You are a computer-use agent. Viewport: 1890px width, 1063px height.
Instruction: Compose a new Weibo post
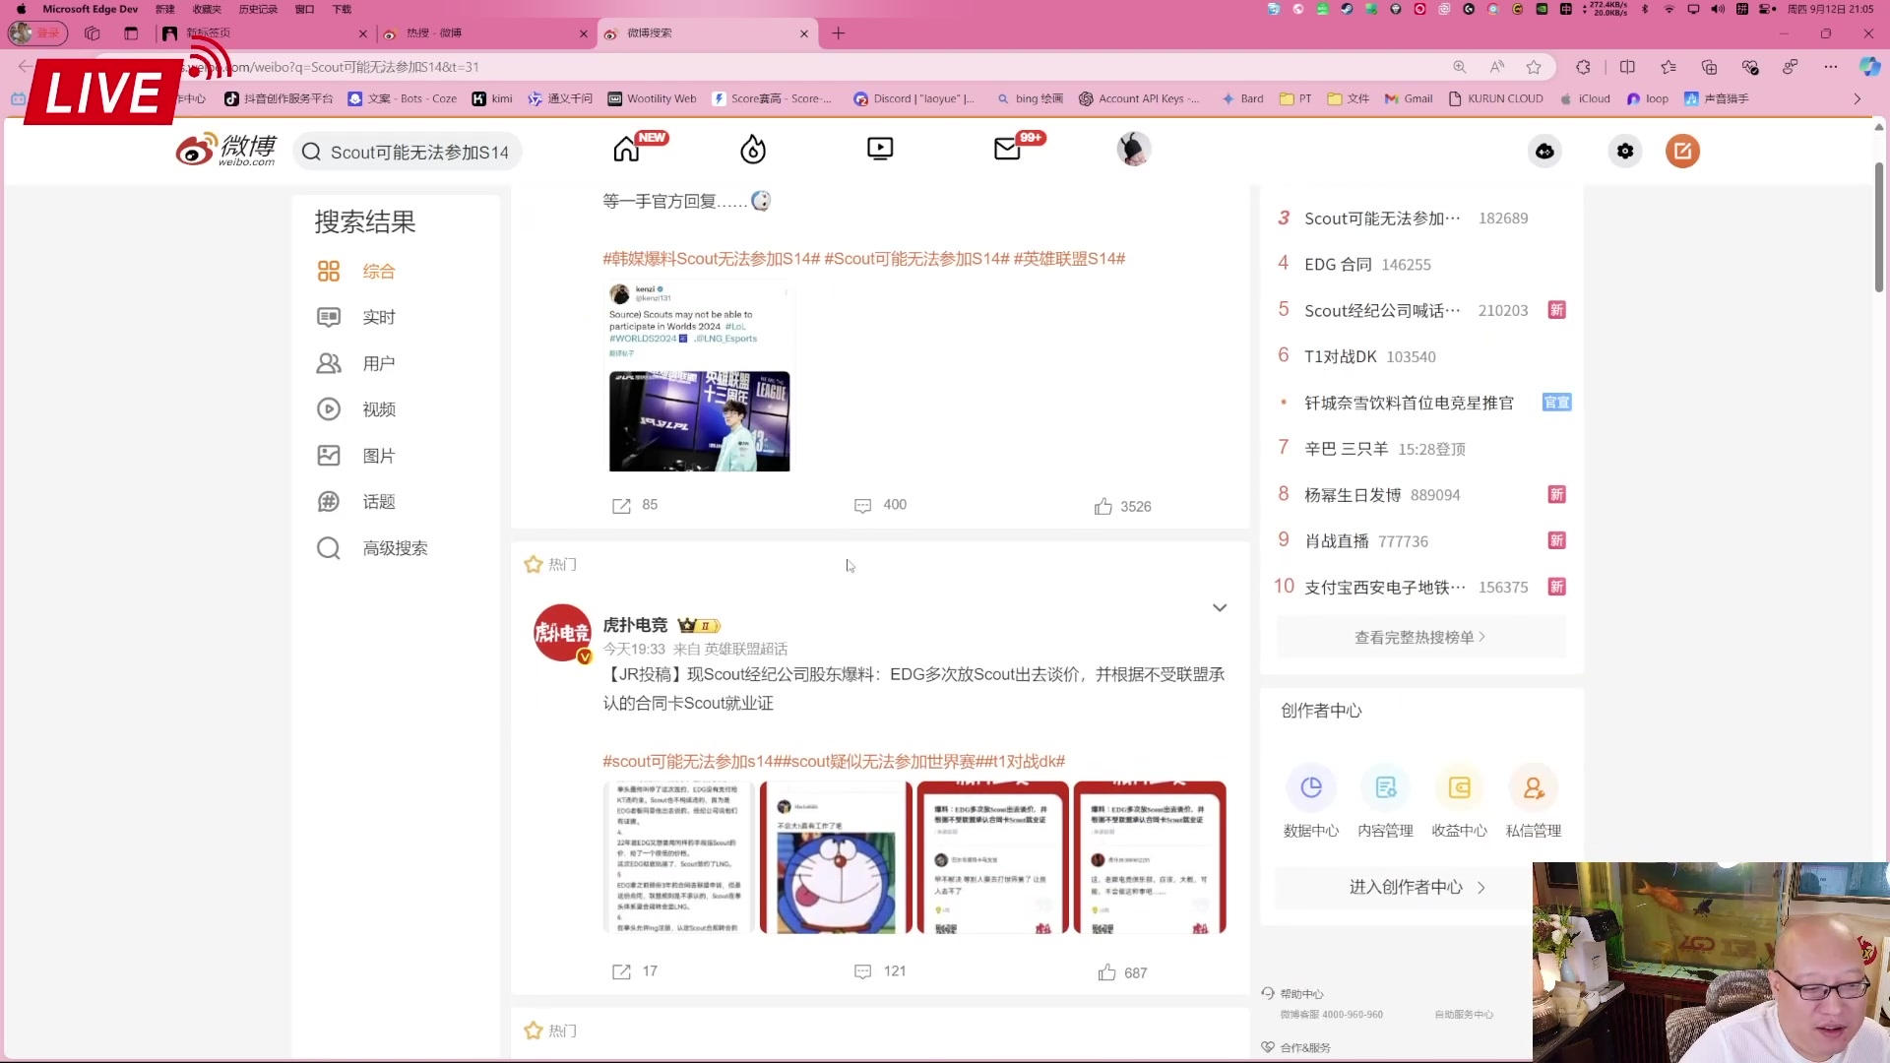[1683, 152]
